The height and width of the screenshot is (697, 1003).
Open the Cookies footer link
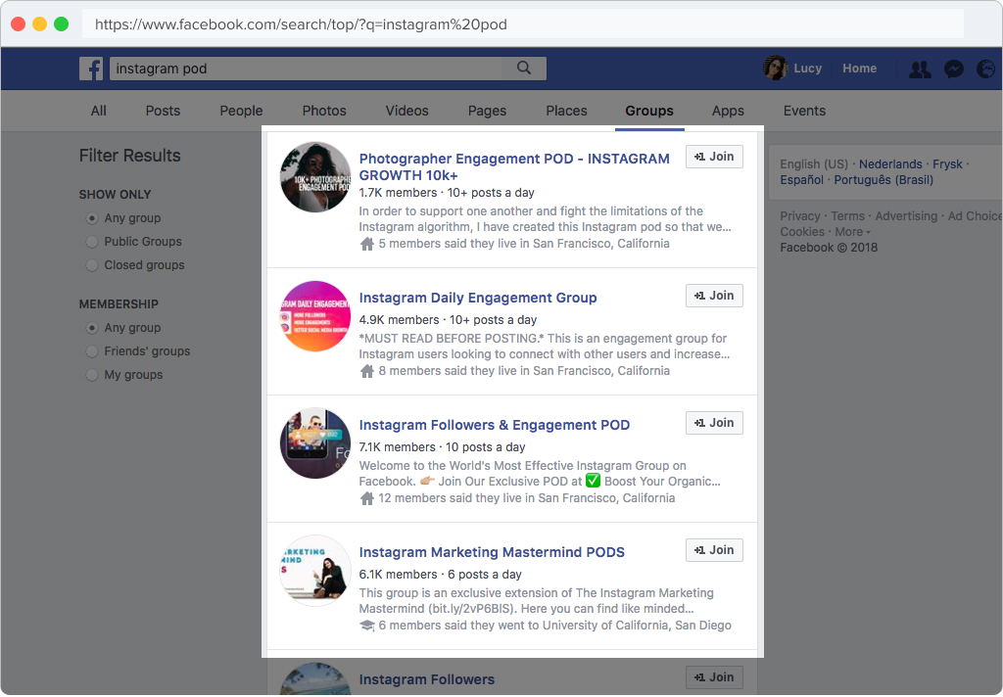coord(802,232)
